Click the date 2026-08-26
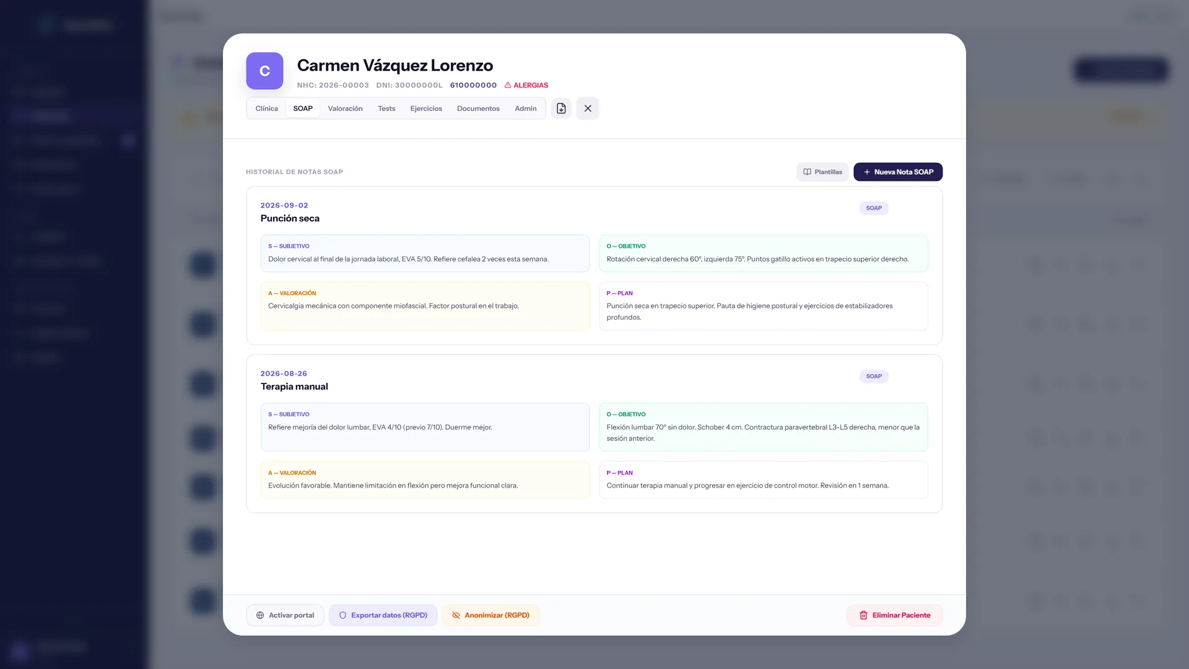The height and width of the screenshot is (669, 1189). pyautogui.click(x=284, y=374)
